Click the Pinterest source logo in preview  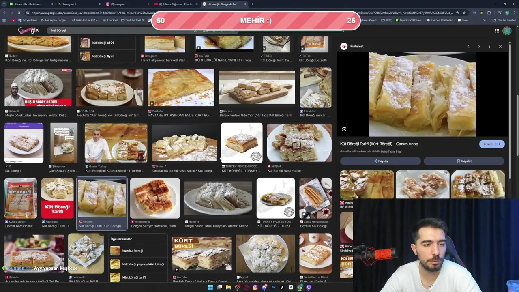pos(344,46)
